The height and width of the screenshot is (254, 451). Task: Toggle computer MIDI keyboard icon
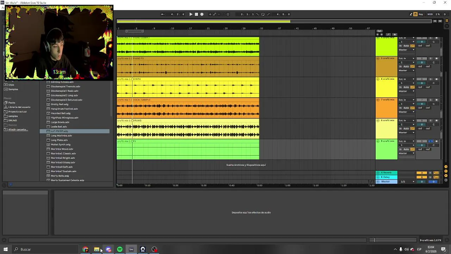pyautogui.click(x=415, y=14)
